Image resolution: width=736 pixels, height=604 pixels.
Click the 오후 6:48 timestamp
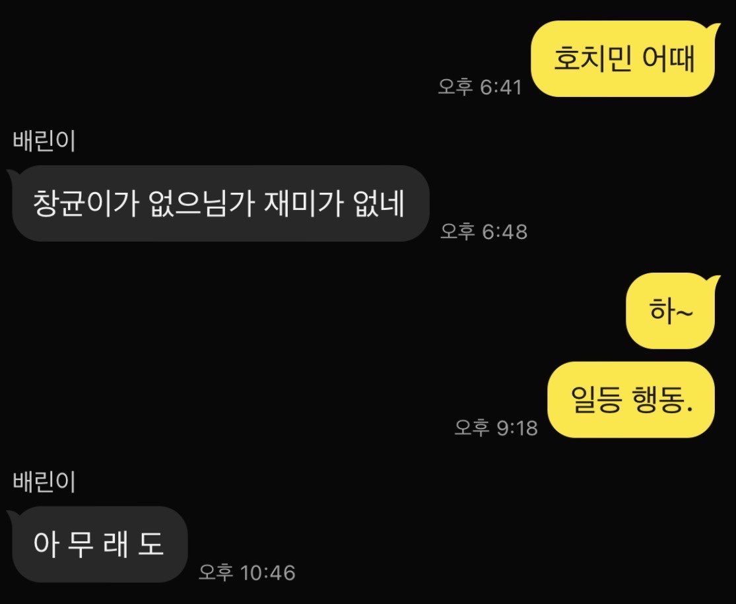[484, 232]
